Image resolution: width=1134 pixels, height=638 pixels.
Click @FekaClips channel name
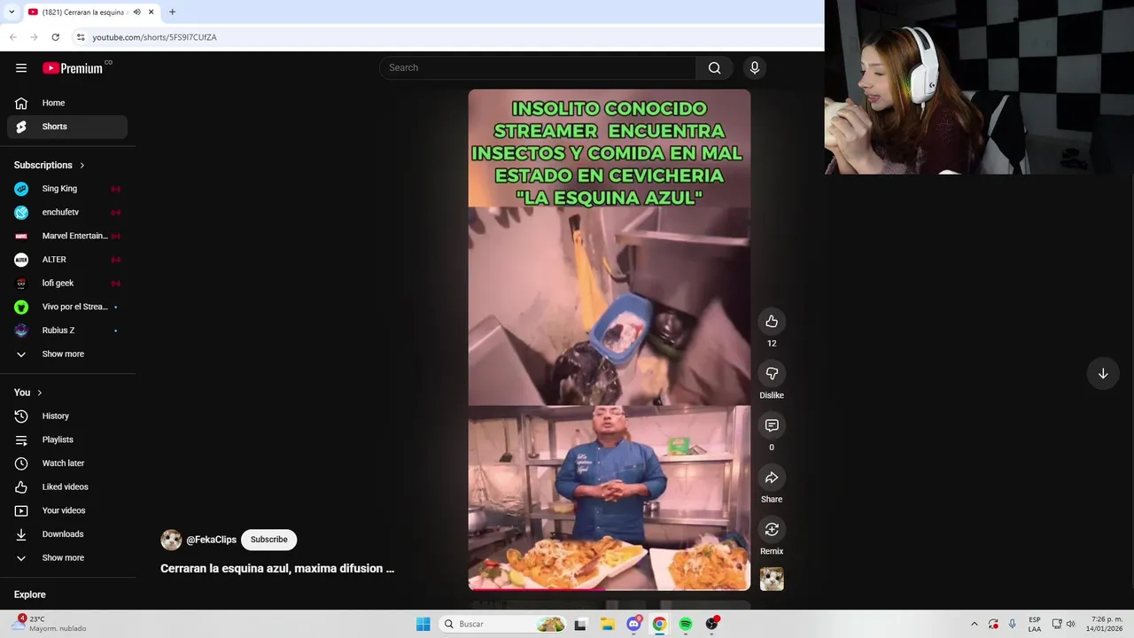tap(211, 540)
